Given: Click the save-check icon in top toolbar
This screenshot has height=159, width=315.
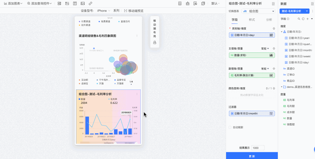Looking at the screenshot, I should pos(203,4).
